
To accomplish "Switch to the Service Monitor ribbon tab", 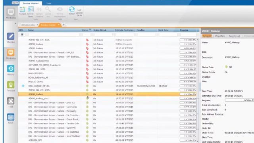I will pos(31,3).
